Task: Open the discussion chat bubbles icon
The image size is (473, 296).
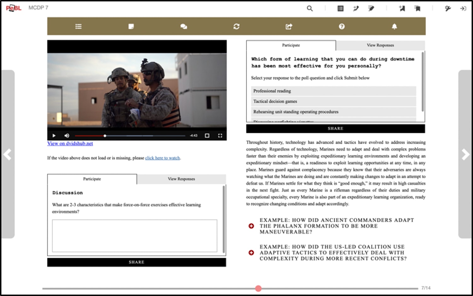Action: pos(184,26)
